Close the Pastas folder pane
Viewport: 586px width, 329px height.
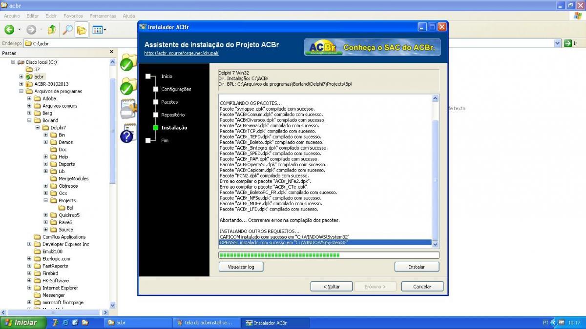(x=111, y=52)
